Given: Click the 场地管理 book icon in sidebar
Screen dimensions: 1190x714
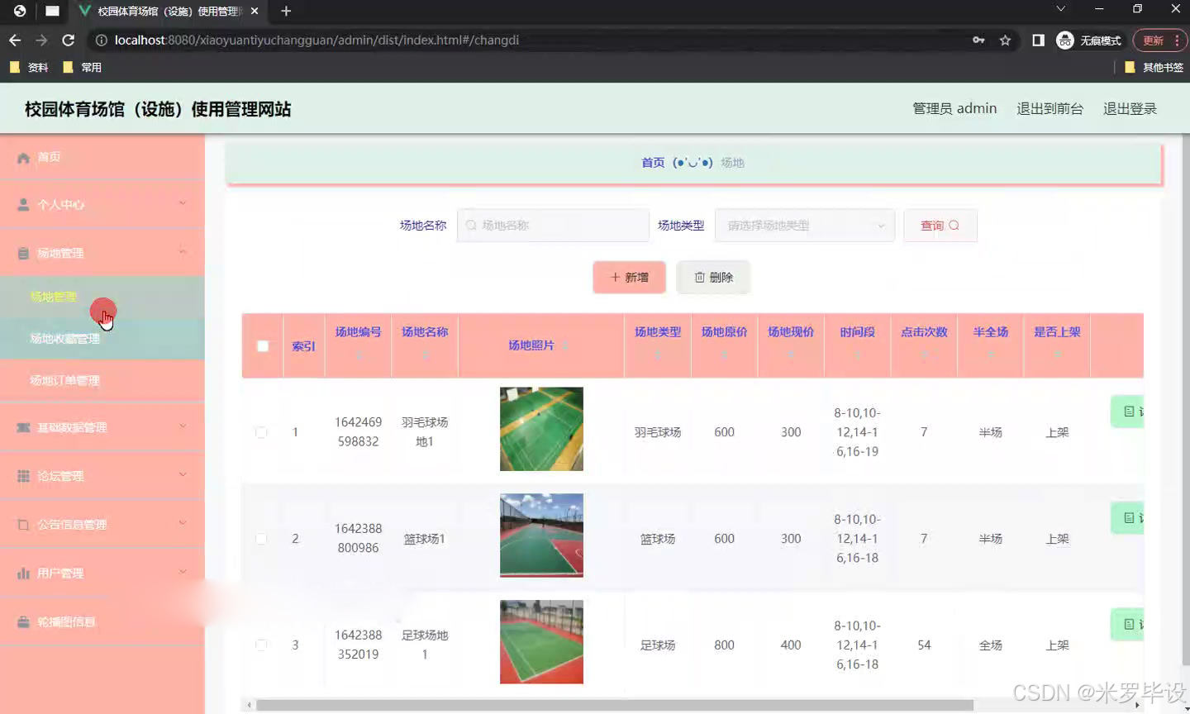Looking at the screenshot, I should pos(22,251).
